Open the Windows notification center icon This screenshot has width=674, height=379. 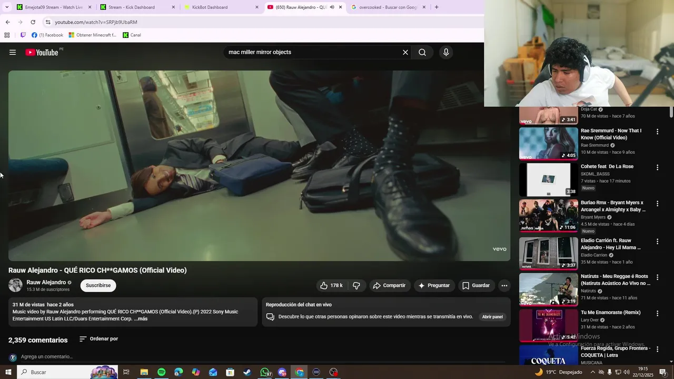pyautogui.click(x=663, y=372)
